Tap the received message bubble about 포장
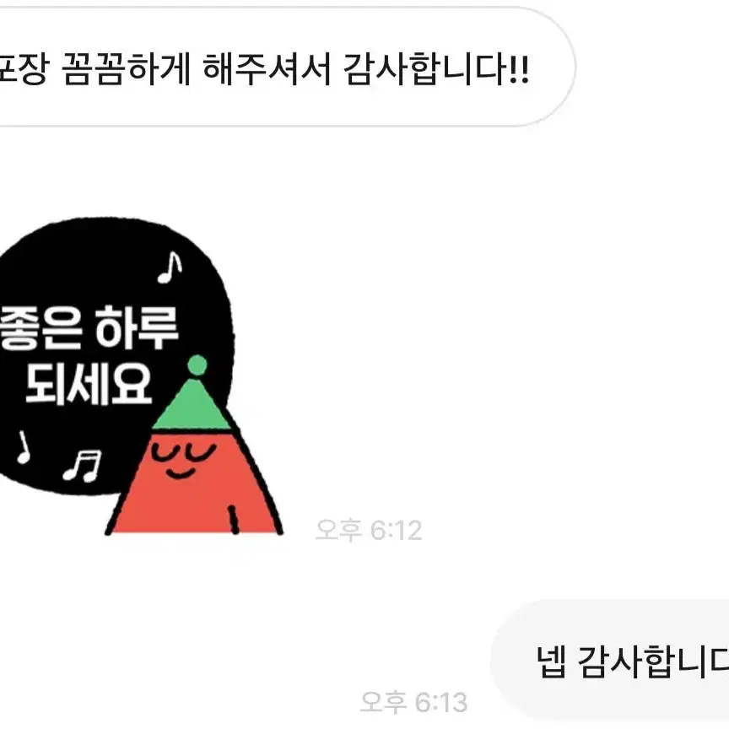The image size is (729, 729). click(x=288, y=67)
